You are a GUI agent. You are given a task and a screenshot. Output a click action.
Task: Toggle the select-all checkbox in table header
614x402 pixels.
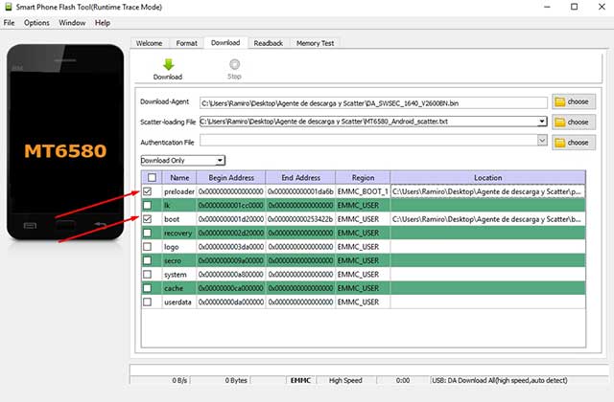tap(152, 178)
